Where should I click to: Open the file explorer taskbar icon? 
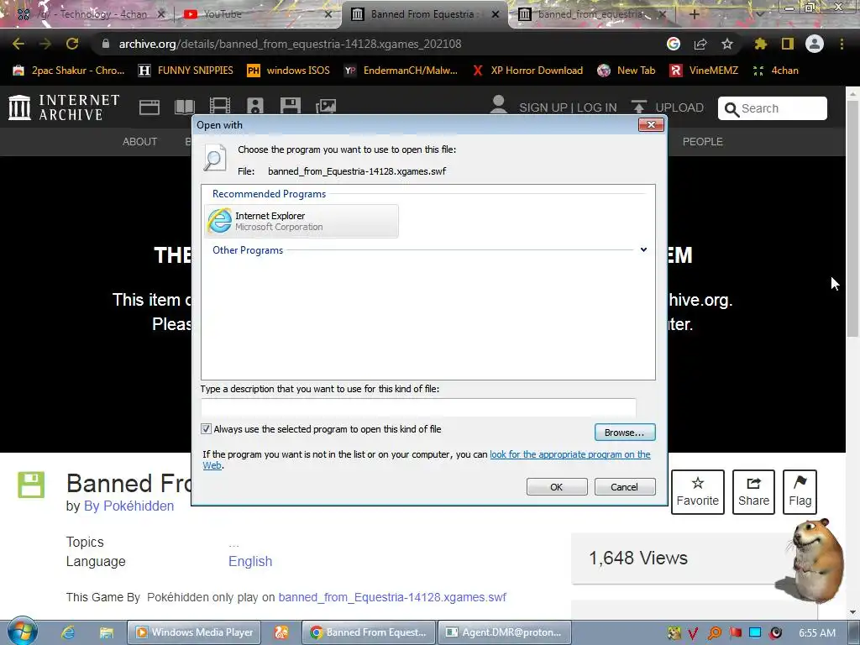(106, 632)
